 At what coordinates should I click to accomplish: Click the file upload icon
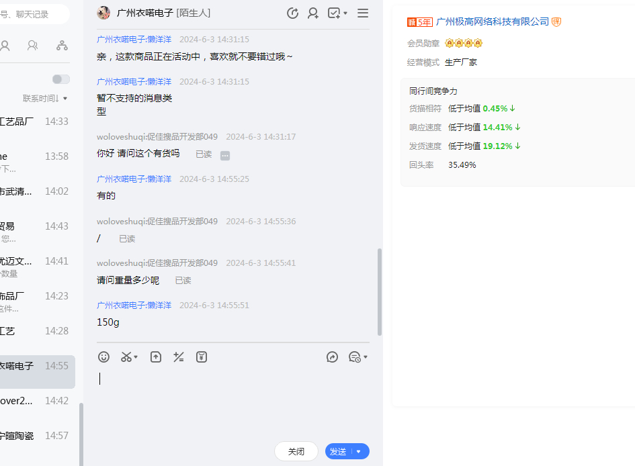tap(156, 357)
